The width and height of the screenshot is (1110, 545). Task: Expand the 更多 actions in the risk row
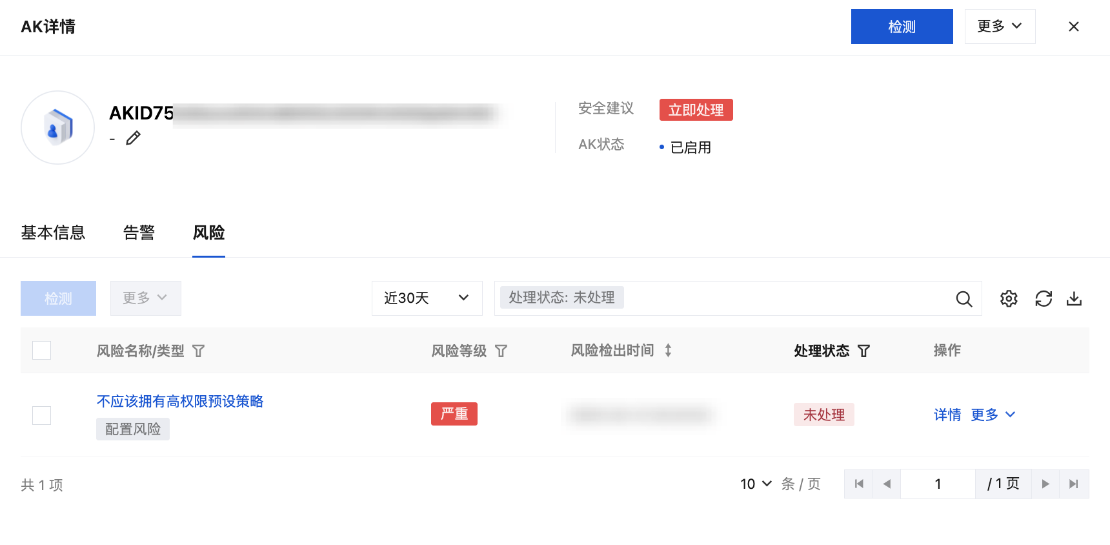[x=993, y=415]
